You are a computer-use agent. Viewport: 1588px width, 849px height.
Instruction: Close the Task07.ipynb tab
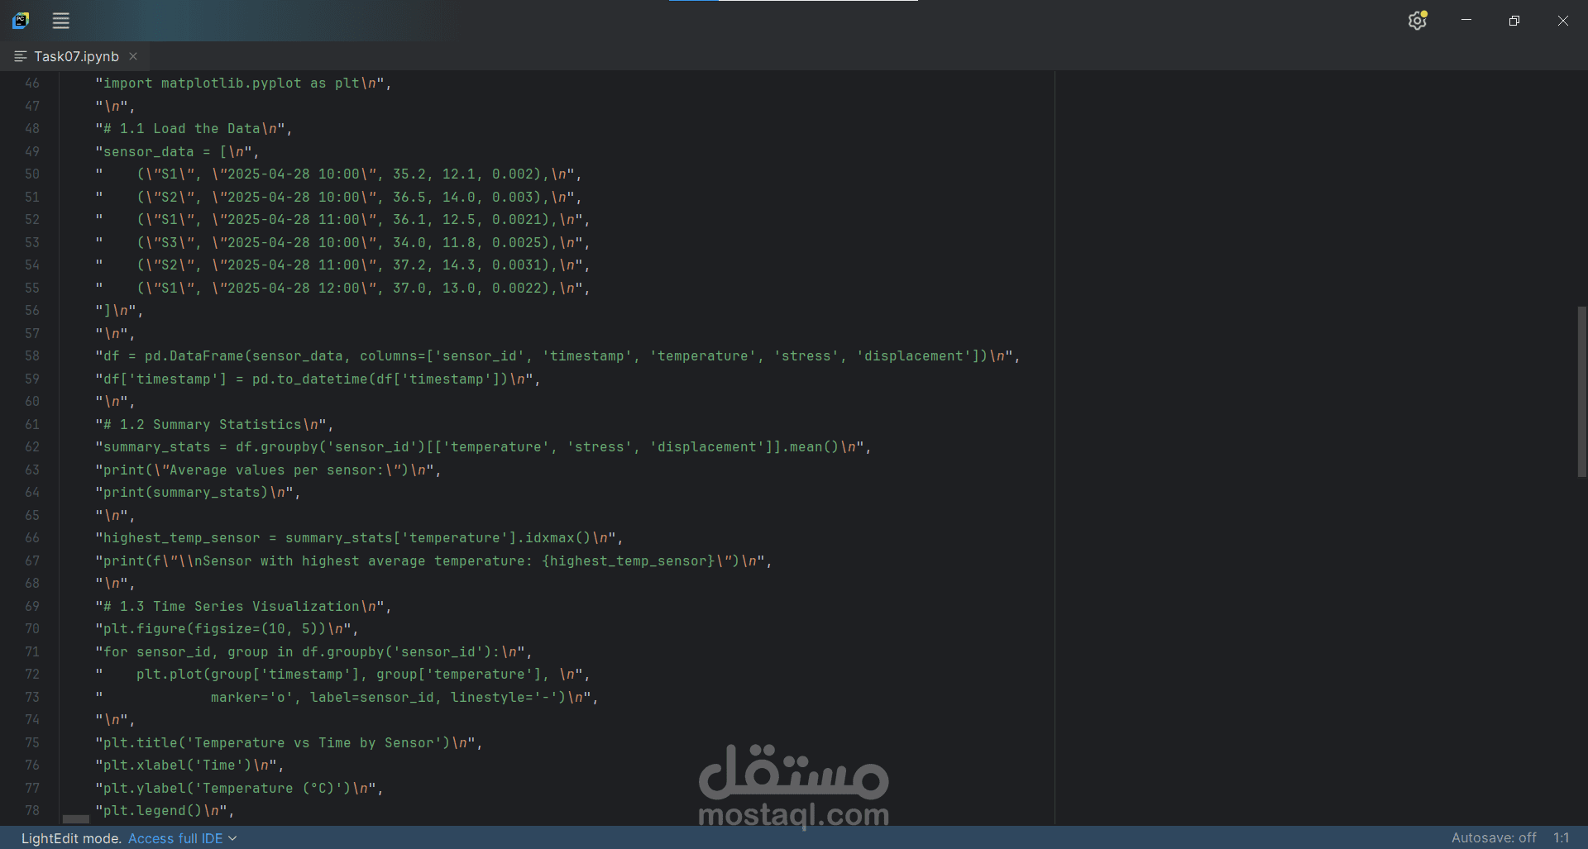point(133,56)
